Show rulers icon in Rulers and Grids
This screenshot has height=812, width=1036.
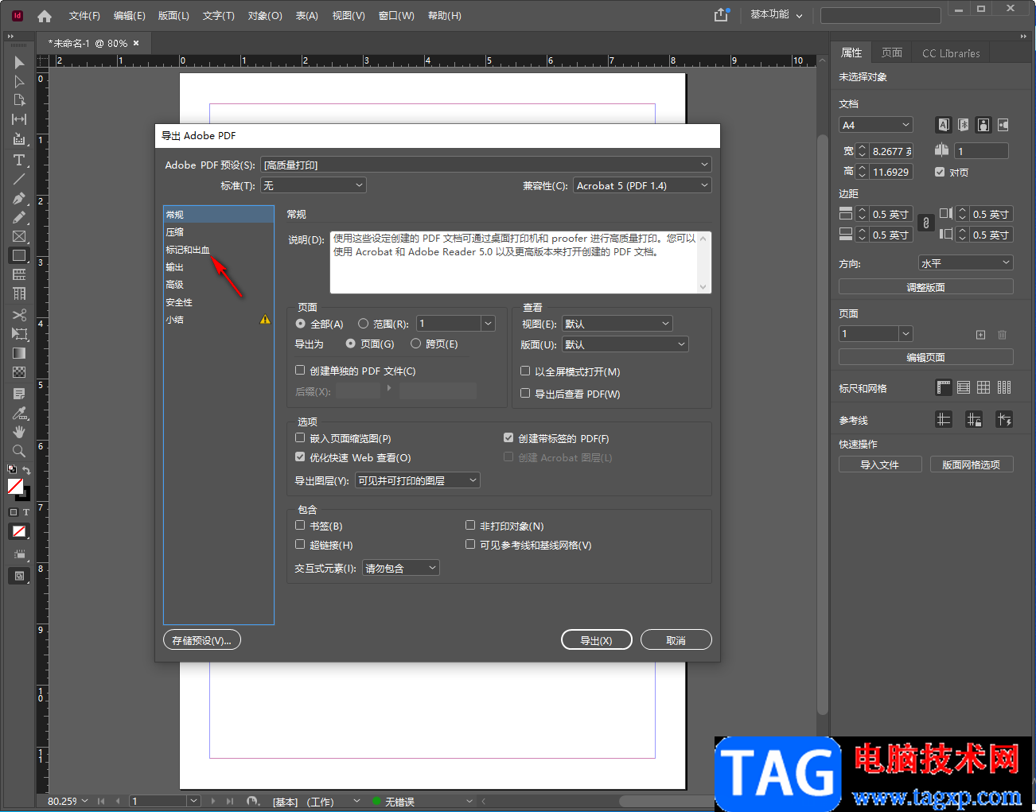944,388
